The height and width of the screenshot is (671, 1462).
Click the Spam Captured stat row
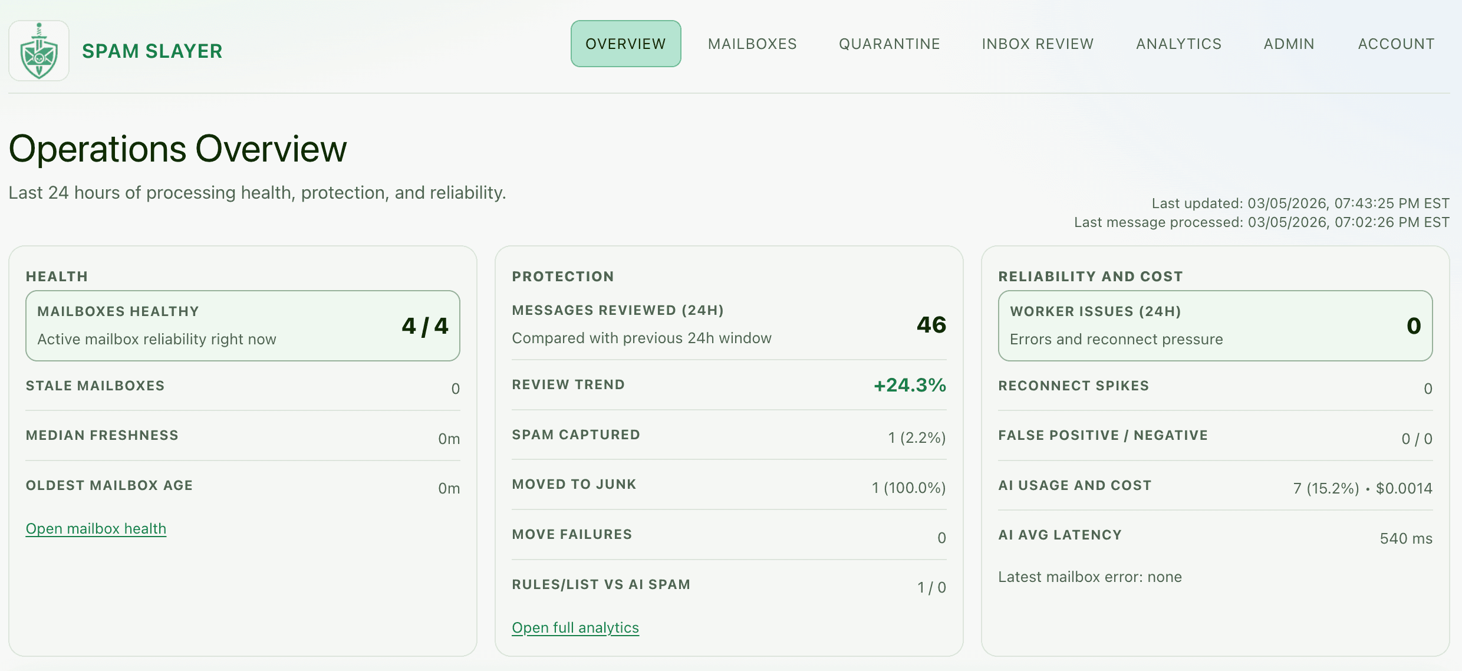pyautogui.click(x=728, y=436)
